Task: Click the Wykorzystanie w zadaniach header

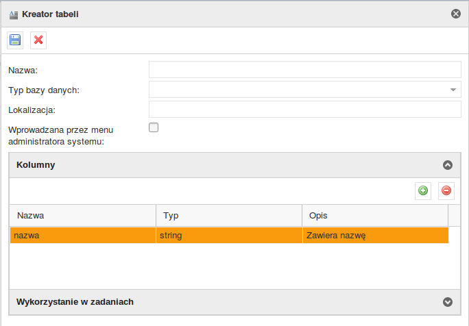Action: click(x=234, y=302)
